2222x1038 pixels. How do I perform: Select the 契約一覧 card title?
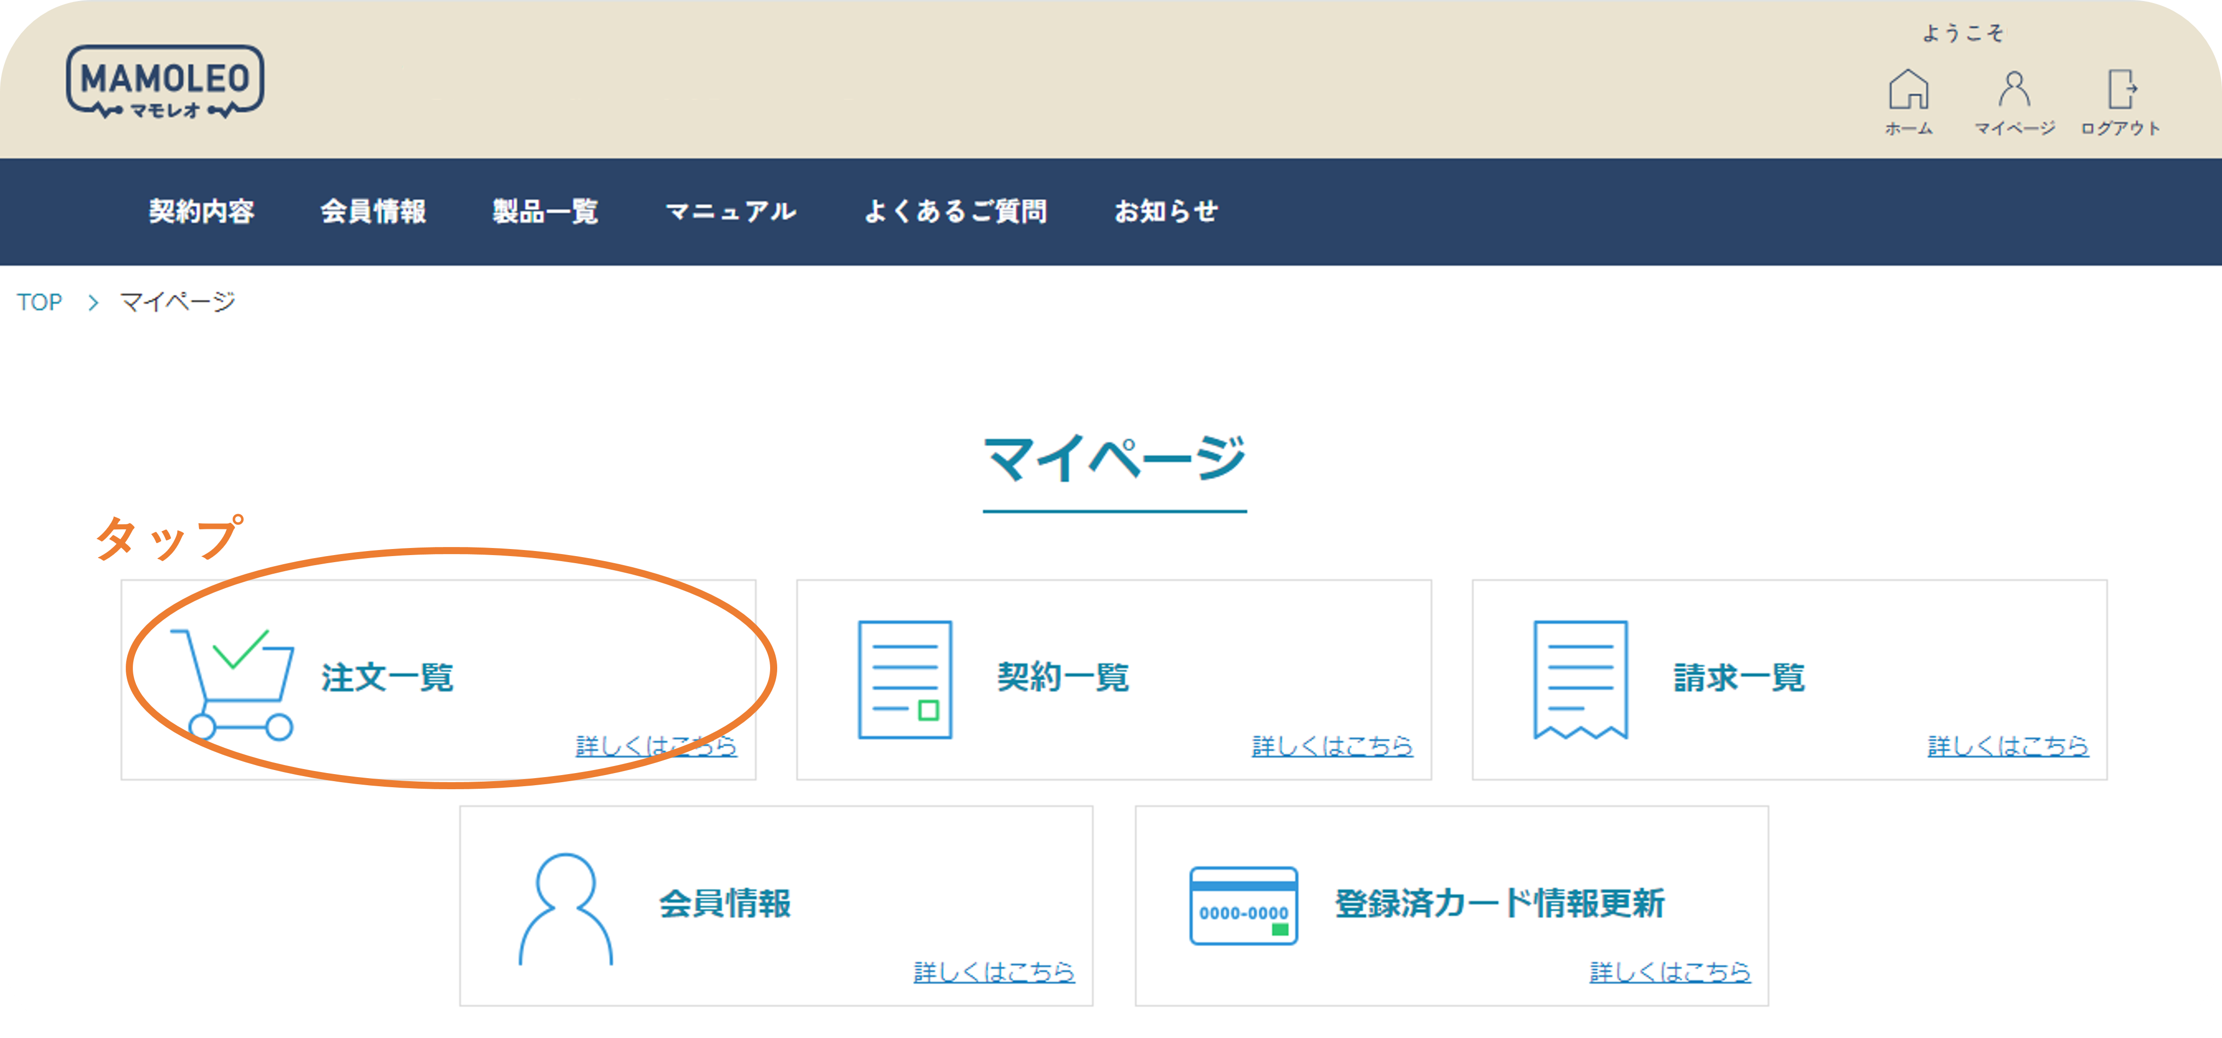pyautogui.click(x=1063, y=678)
